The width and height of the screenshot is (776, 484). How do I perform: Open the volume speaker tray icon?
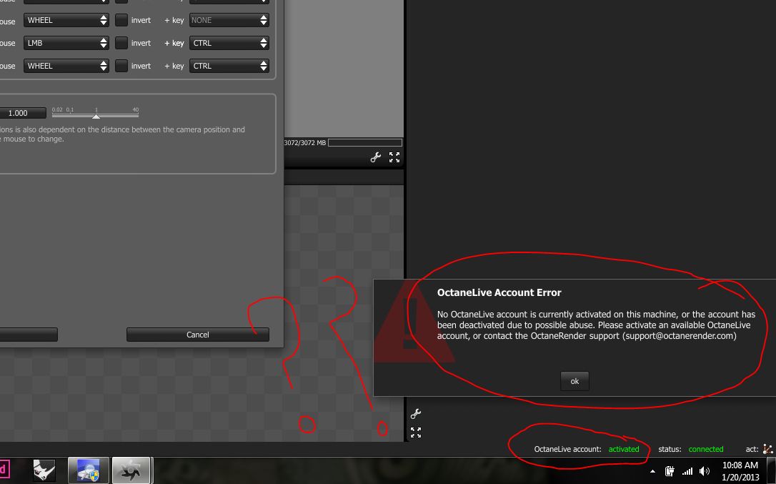click(705, 471)
